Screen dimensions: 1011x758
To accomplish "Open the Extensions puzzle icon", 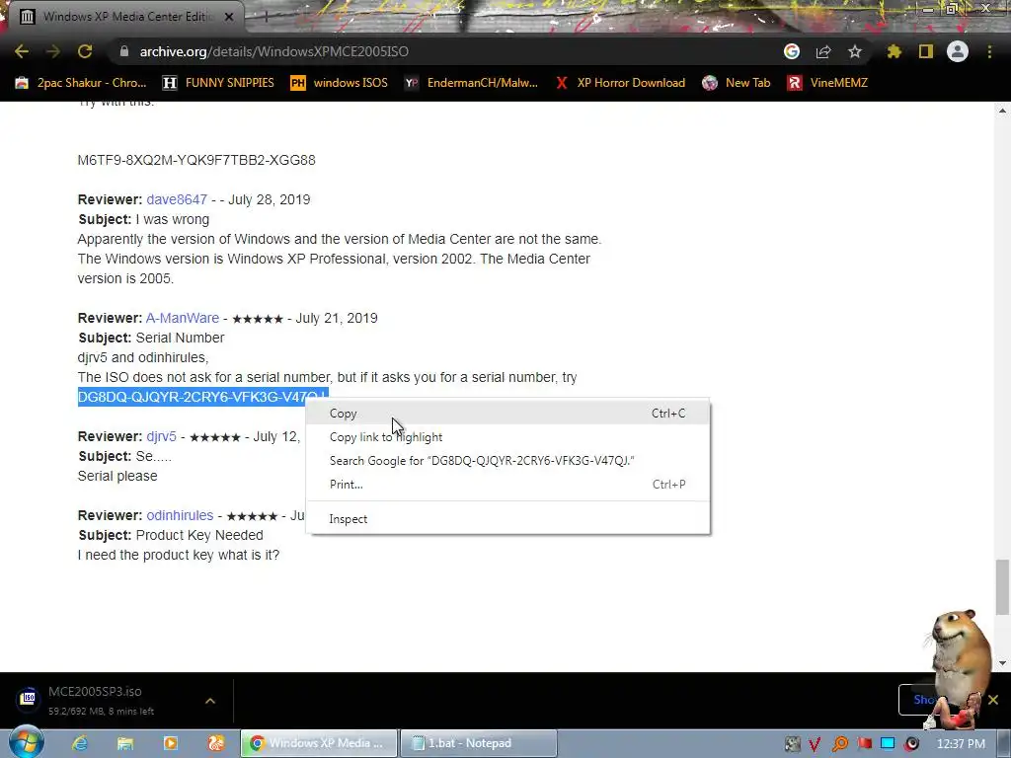I will pyautogui.click(x=894, y=51).
